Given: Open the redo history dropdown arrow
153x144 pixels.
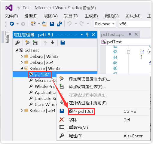Looking at the screenshot, I should [x=88, y=24].
